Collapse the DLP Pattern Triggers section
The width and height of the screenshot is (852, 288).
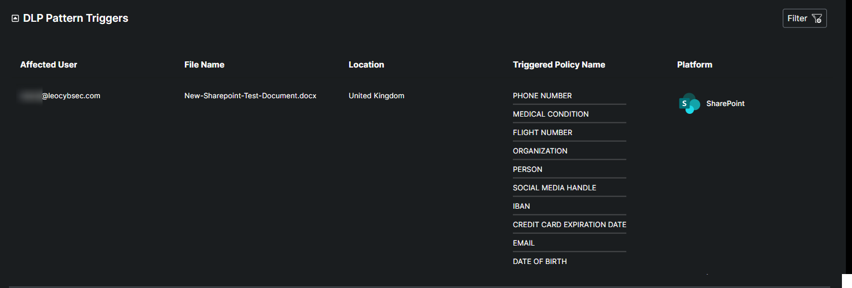[x=15, y=18]
